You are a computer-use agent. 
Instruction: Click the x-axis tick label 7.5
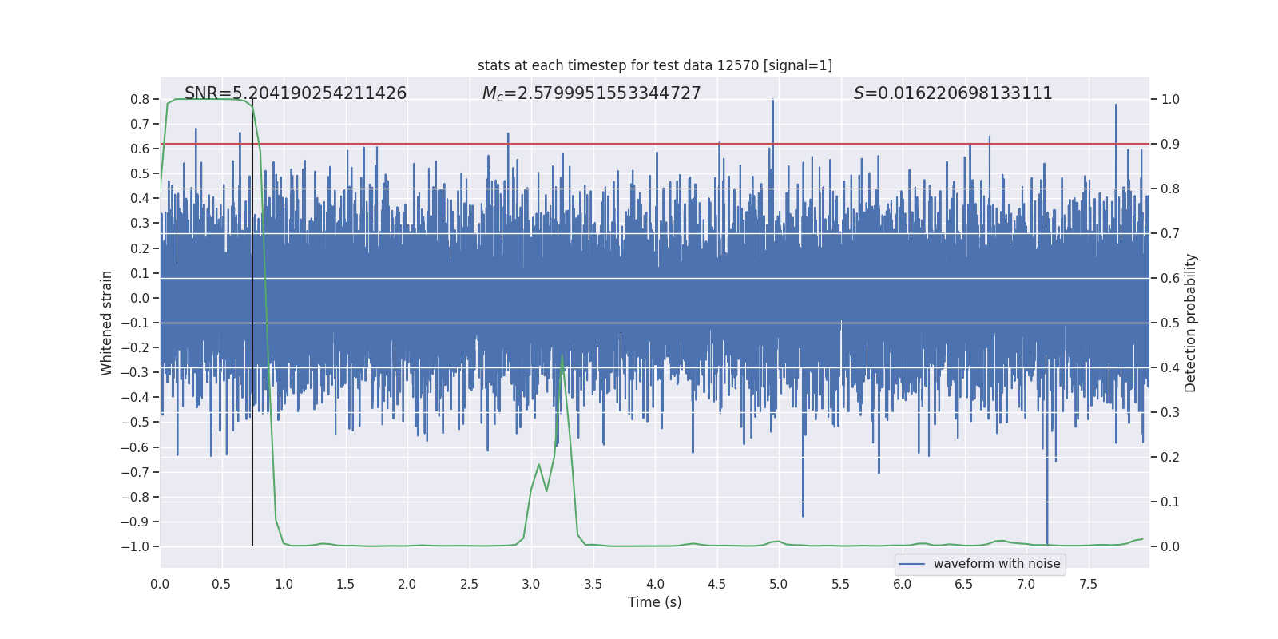pyautogui.click(x=1088, y=584)
